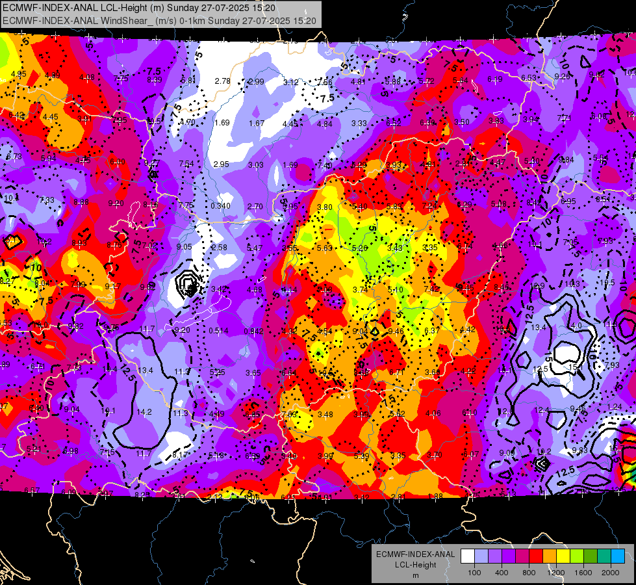Click the legend tick label 400

click(502, 573)
